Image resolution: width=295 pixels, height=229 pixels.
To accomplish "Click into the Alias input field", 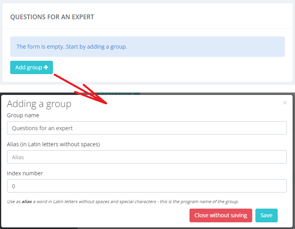I will (147, 157).
